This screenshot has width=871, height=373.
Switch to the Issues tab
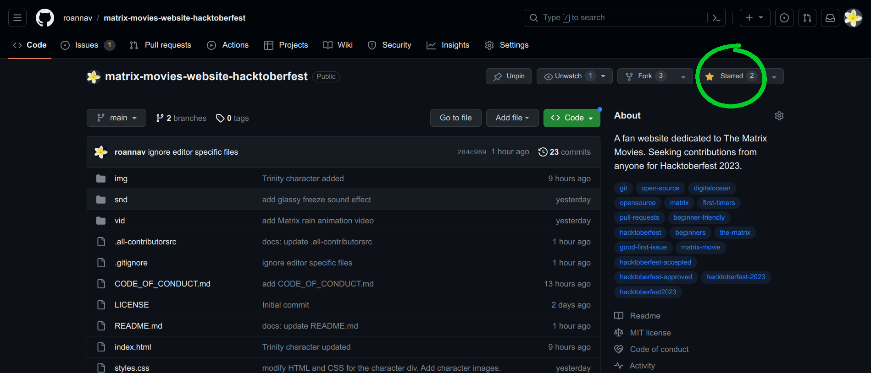click(88, 45)
